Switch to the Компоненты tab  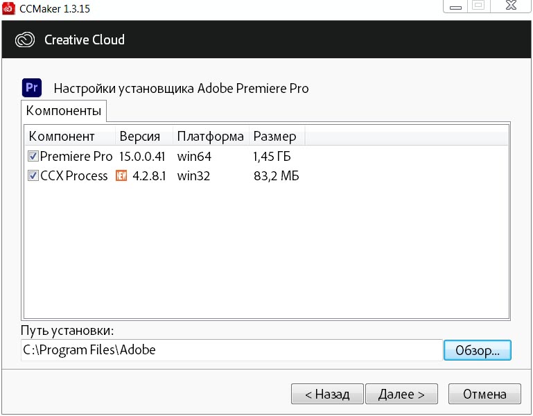64,111
